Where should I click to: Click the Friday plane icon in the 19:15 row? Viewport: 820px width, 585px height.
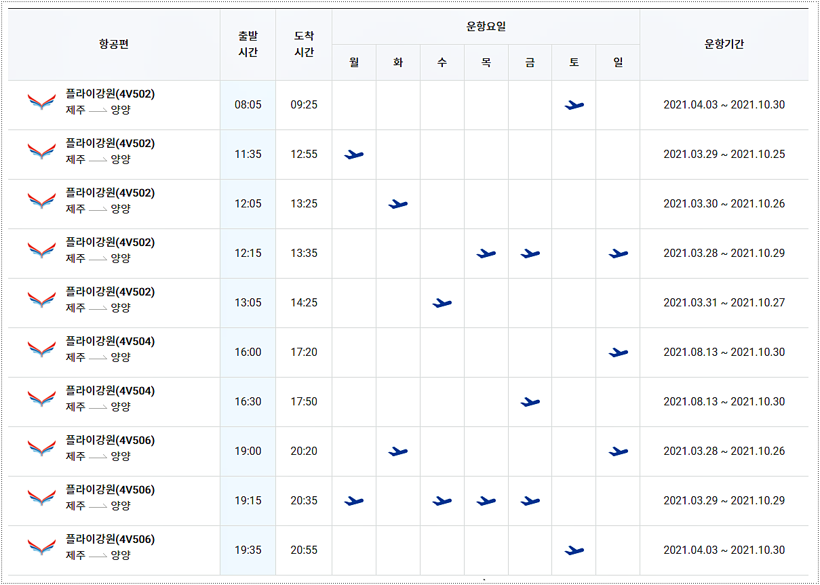(530, 501)
